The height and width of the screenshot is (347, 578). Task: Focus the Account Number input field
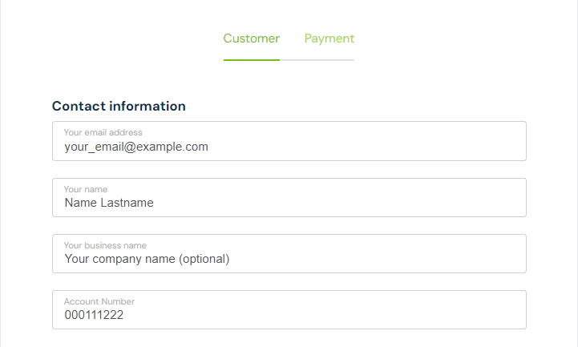coord(289,310)
